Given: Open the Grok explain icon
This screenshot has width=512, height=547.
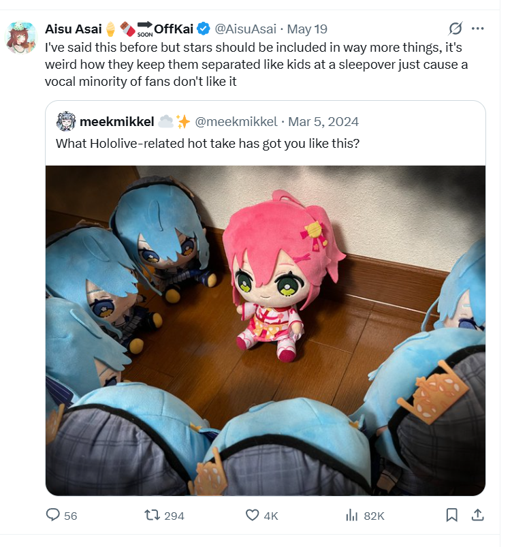Looking at the screenshot, I should [x=455, y=29].
